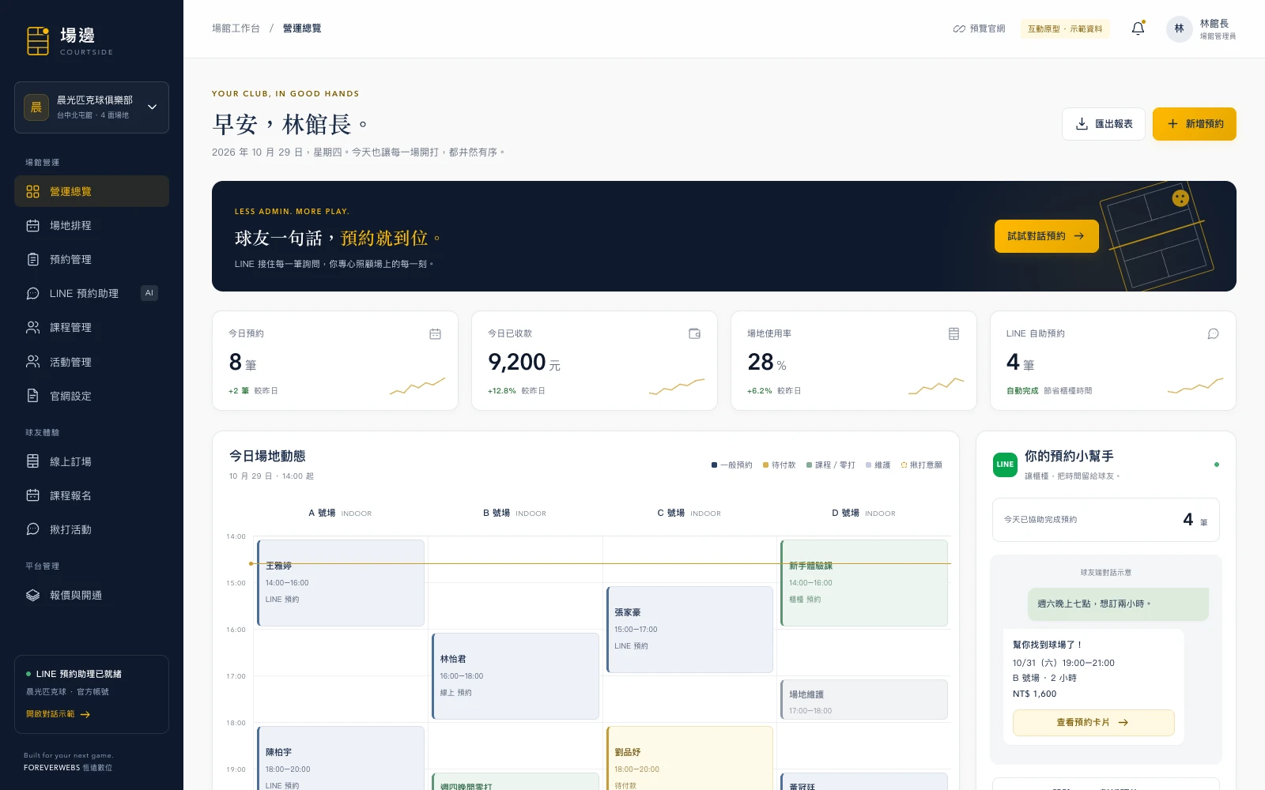
Task: Open the 預覽官網 link
Action: coord(979,28)
